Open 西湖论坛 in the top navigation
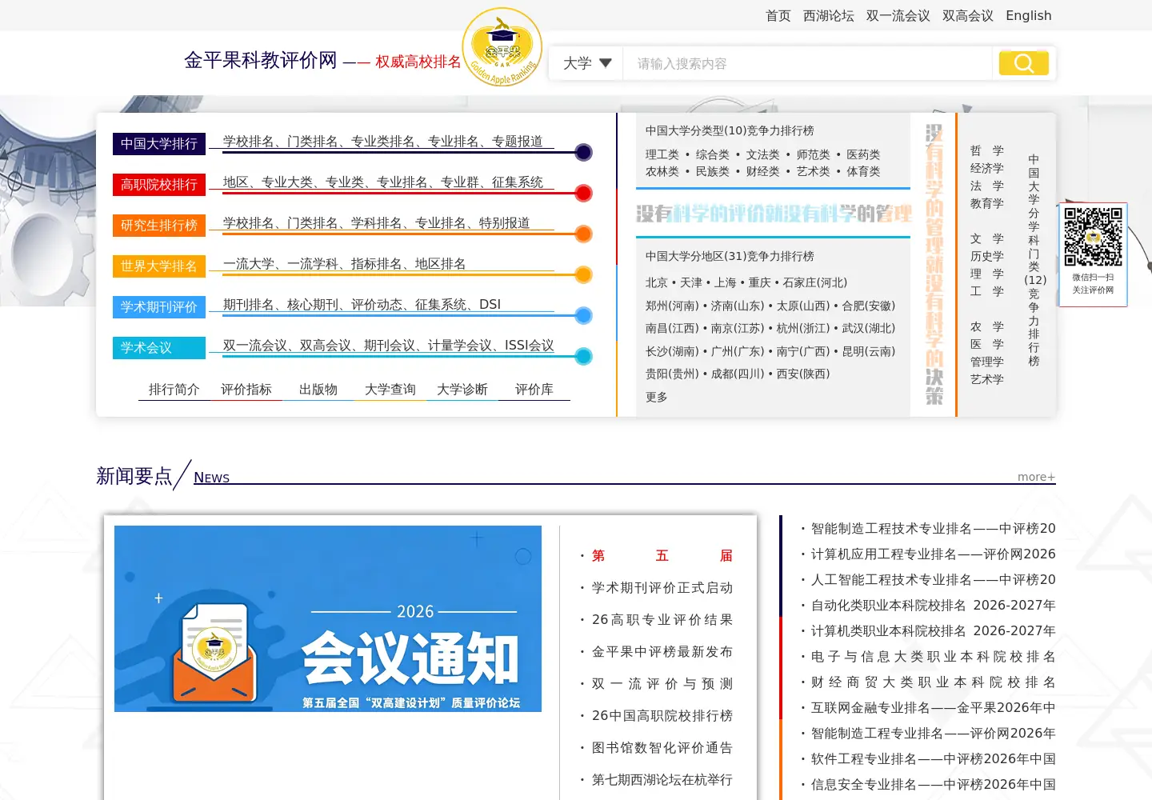Screen dimensions: 1152x800 click(x=828, y=16)
